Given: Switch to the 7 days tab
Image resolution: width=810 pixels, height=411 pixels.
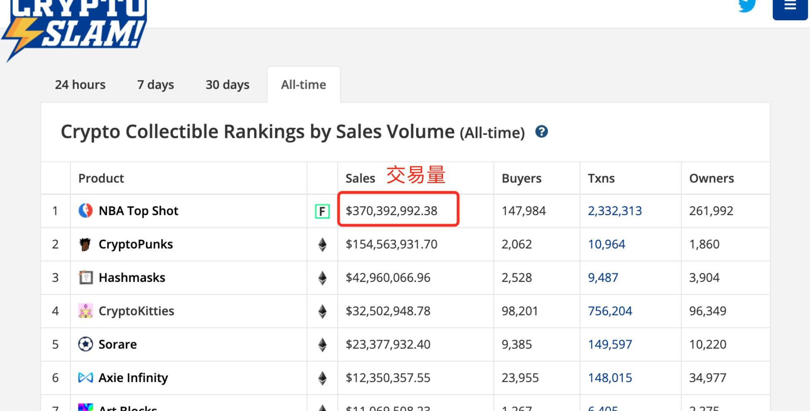Looking at the screenshot, I should click(155, 85).
